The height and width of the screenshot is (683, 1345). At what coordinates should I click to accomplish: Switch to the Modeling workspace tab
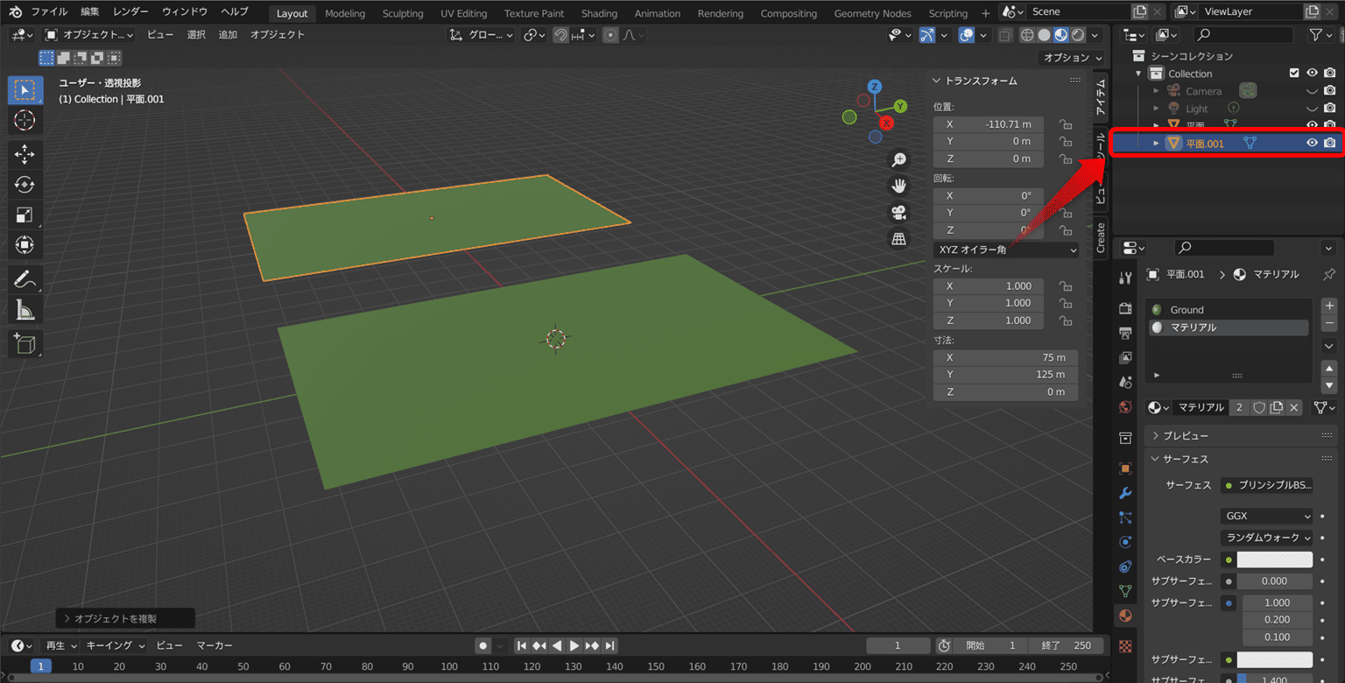coord(345,13)
